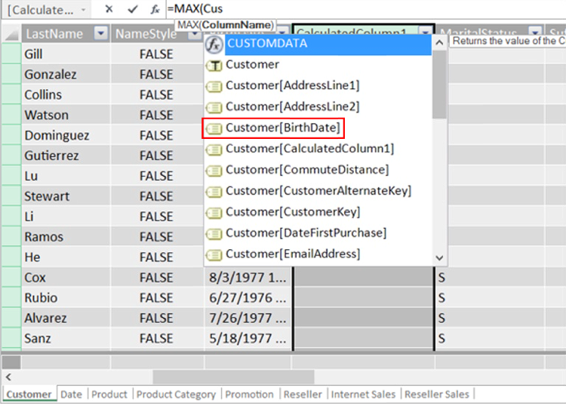This screenshot has width=566, height=404.
Task: Click the column icon beside Customer[CustomerAlternateKey]
Action: point(214,192)
